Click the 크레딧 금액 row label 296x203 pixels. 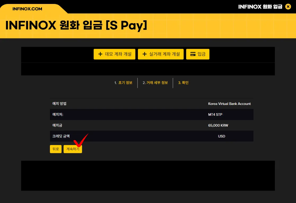61,136
